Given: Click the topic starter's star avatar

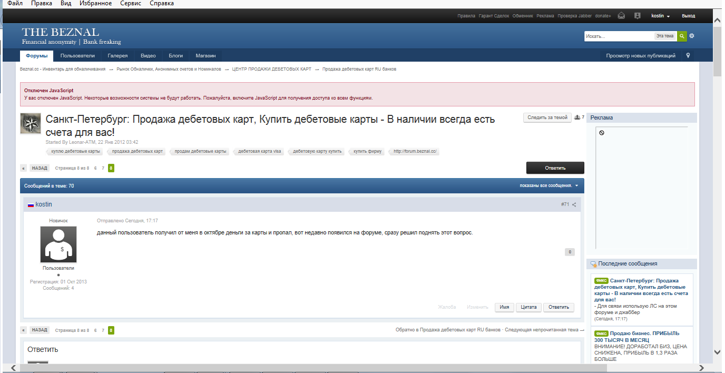Looking at the screenshot, I should 31,124.
